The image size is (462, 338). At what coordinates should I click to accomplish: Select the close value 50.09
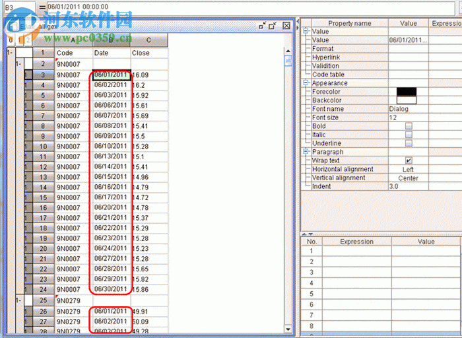click(x=149, y=321)
